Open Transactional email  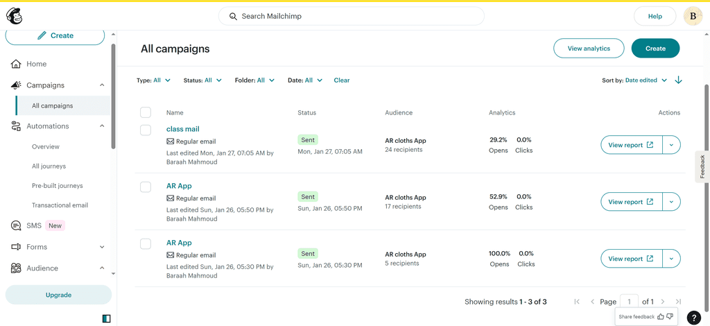tap(60, 205)
